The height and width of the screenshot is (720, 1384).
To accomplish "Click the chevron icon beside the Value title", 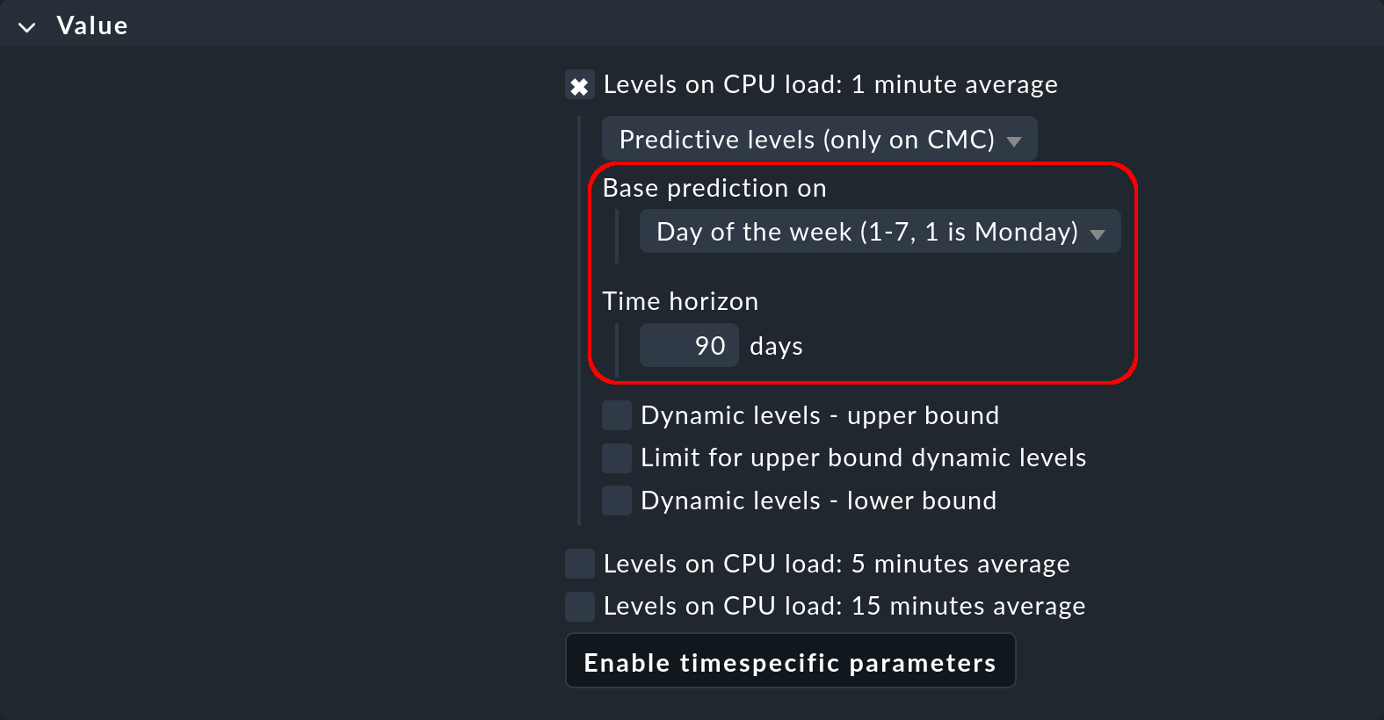I will (x=26, y=25).
